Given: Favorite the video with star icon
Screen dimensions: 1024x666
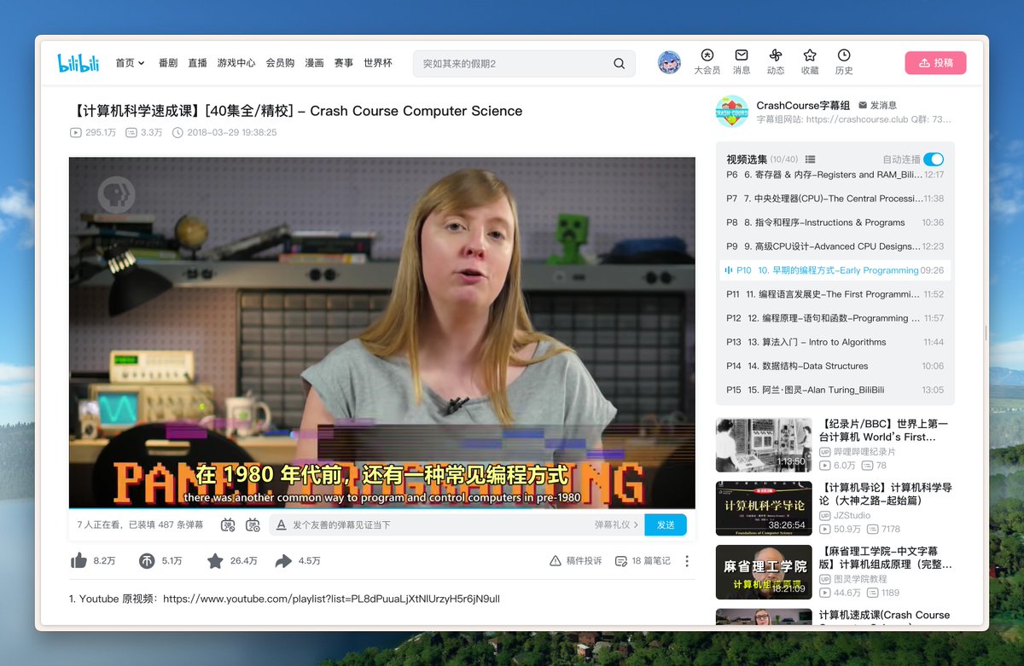Looking at the screenshot, I should [215, 560].
